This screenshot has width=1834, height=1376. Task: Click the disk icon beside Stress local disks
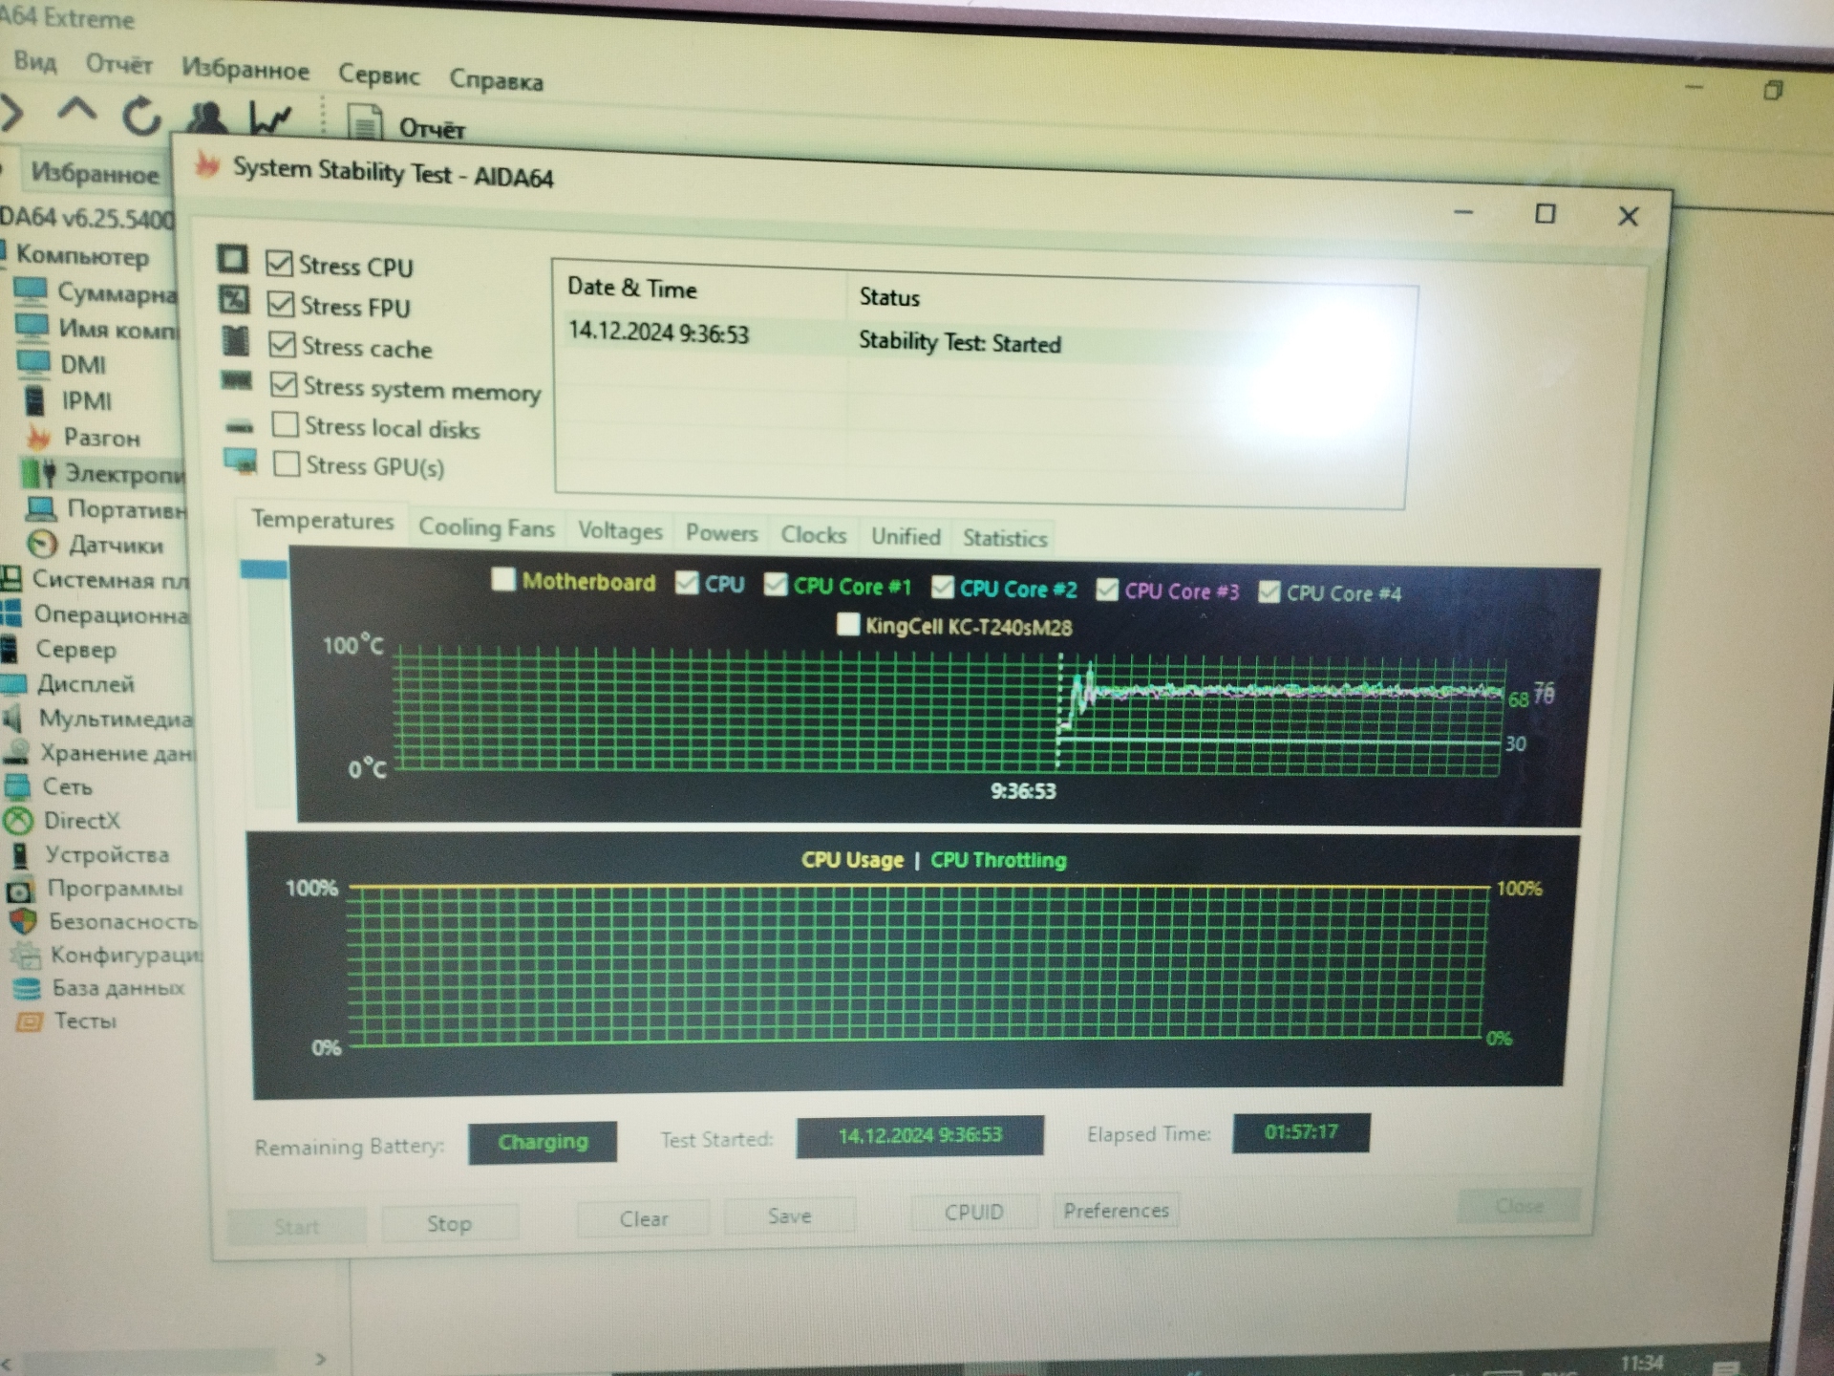tap(240, 425)
